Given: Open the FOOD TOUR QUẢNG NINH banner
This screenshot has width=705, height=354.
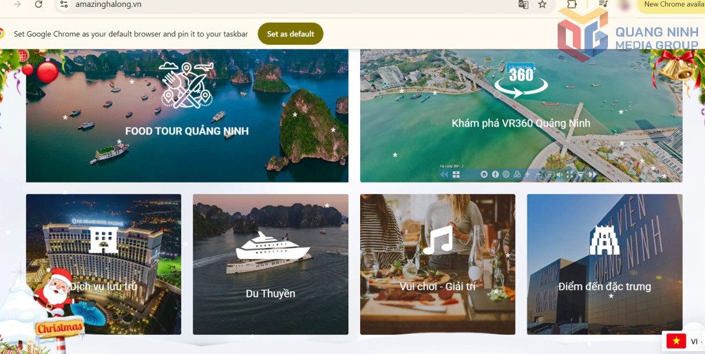Looking at the screenshot, I should (187, 116).
